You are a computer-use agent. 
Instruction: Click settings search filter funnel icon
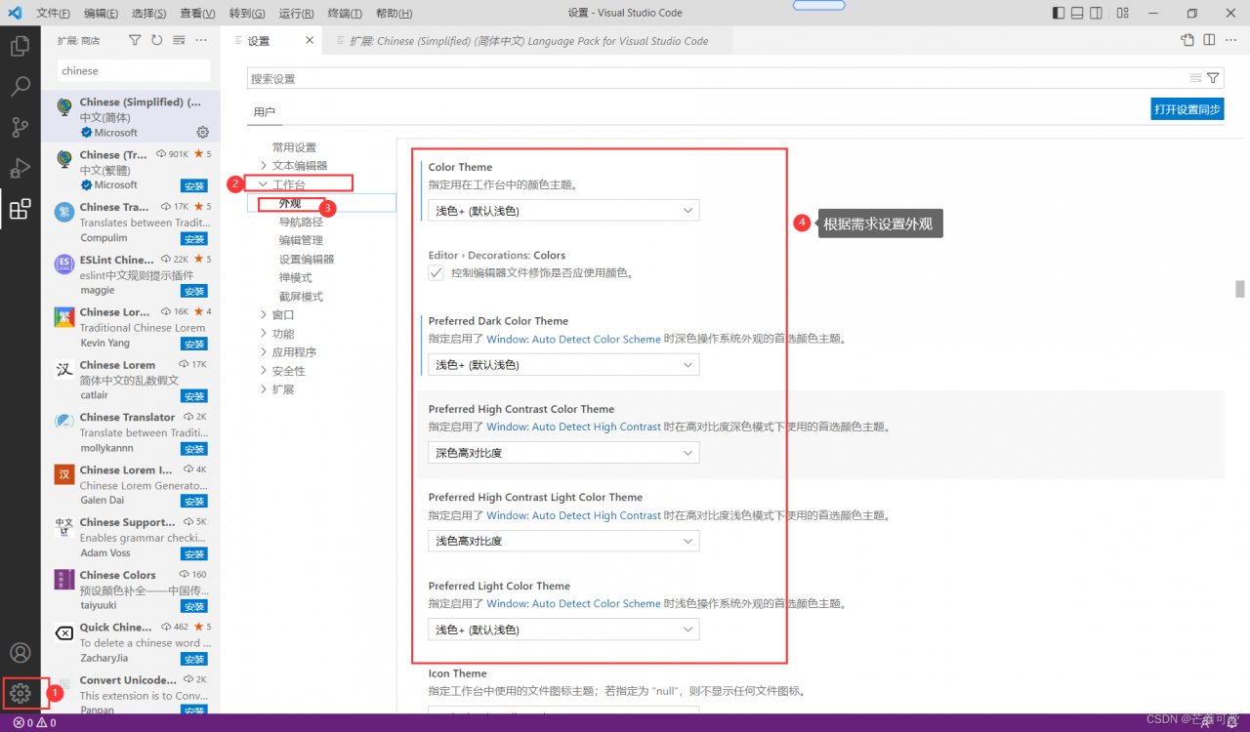[x=1213, y=78]
